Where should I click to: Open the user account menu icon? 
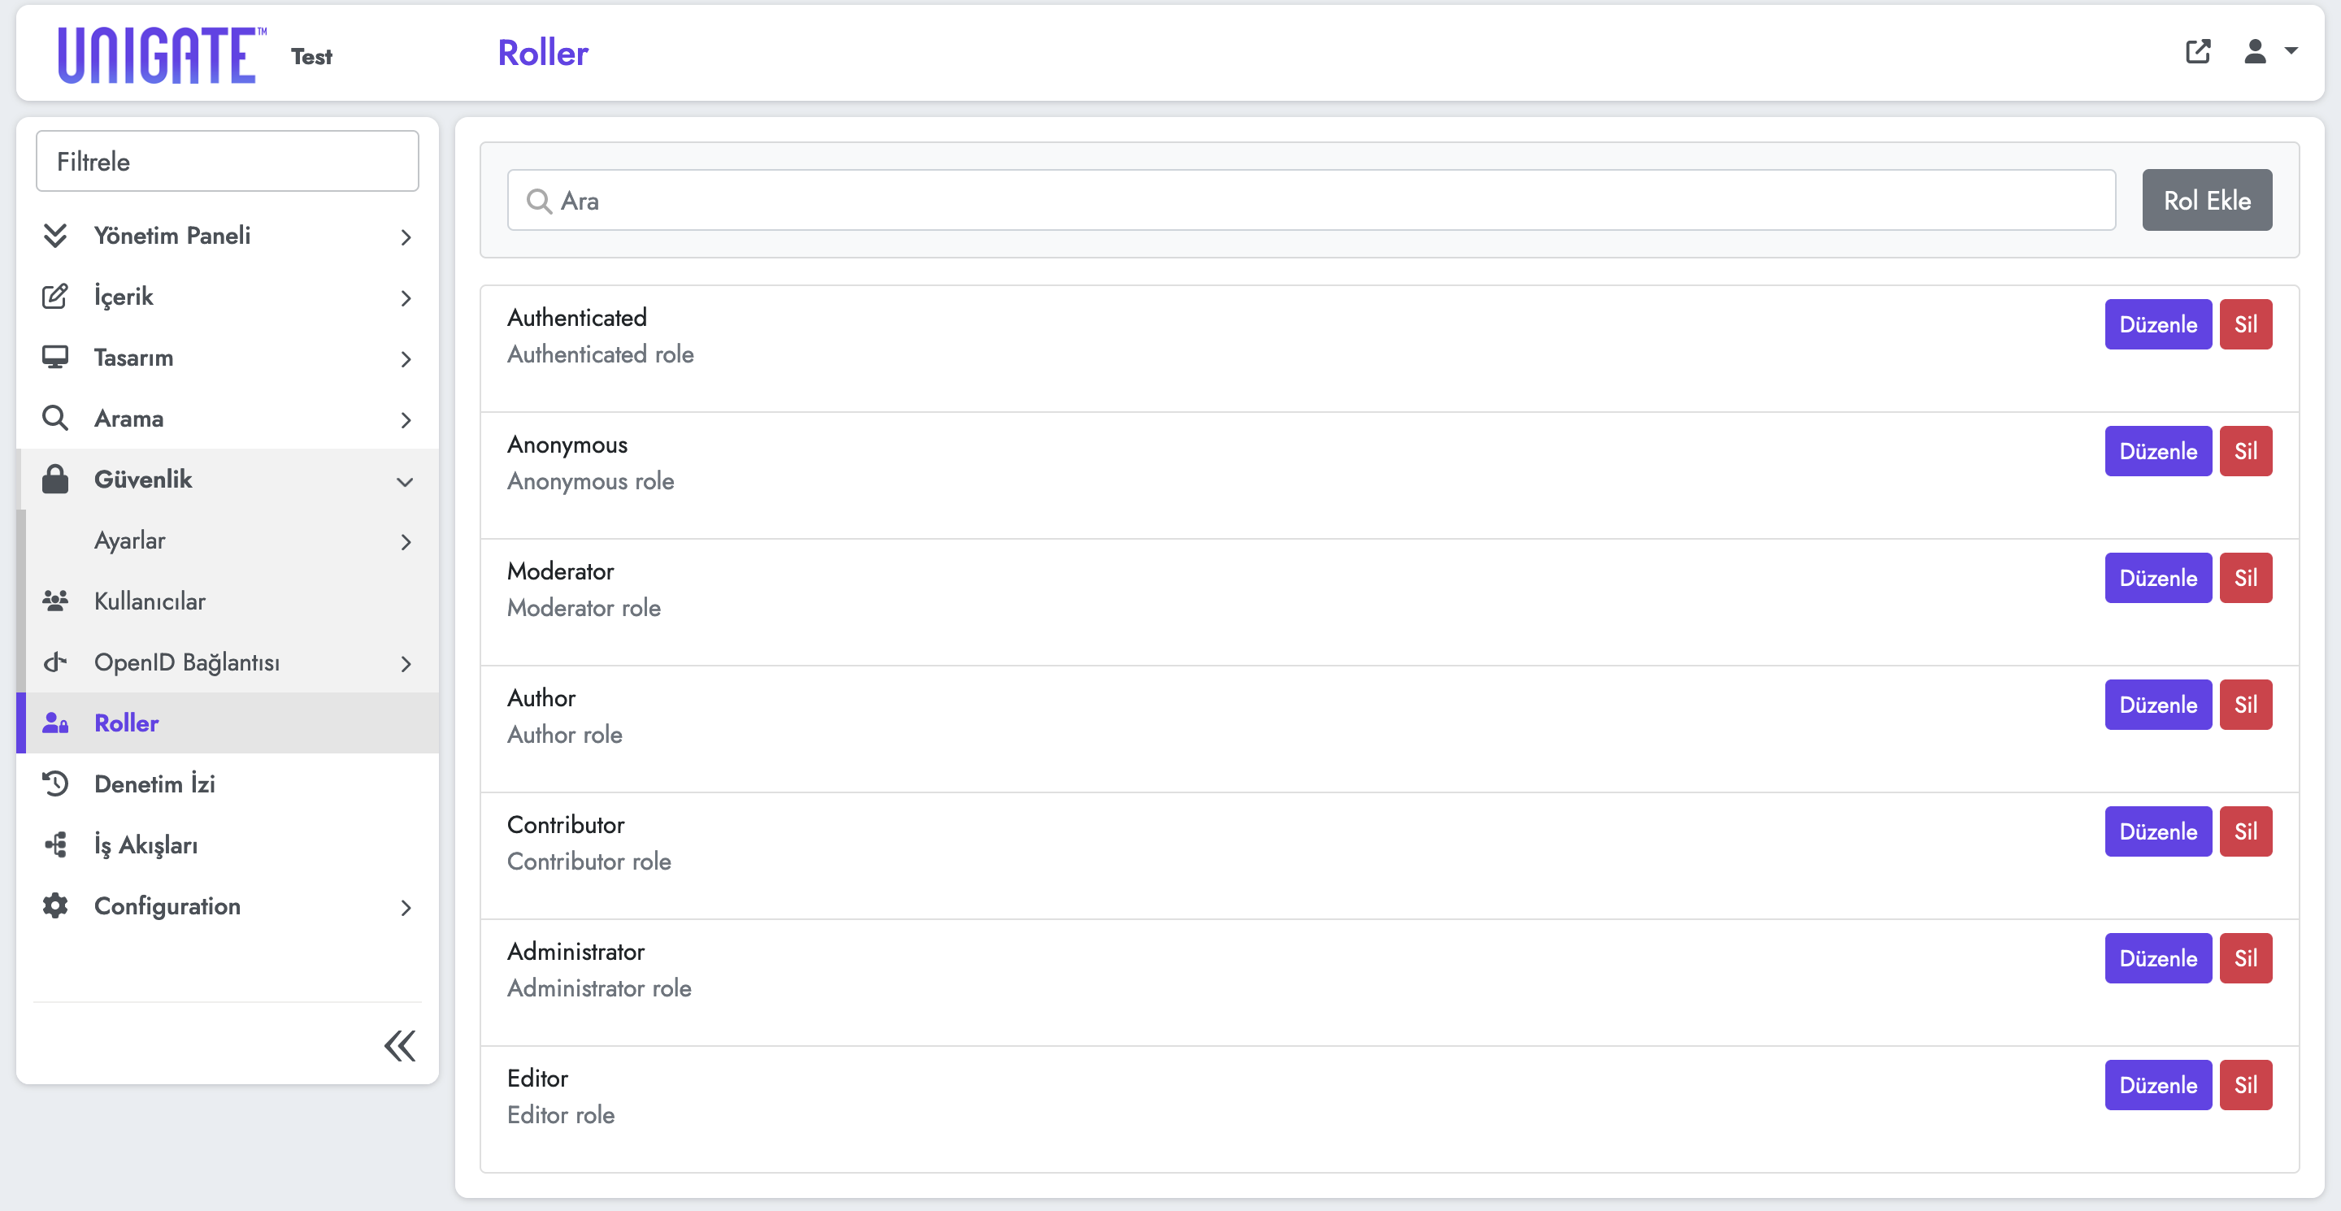(x=2255, y=52)
